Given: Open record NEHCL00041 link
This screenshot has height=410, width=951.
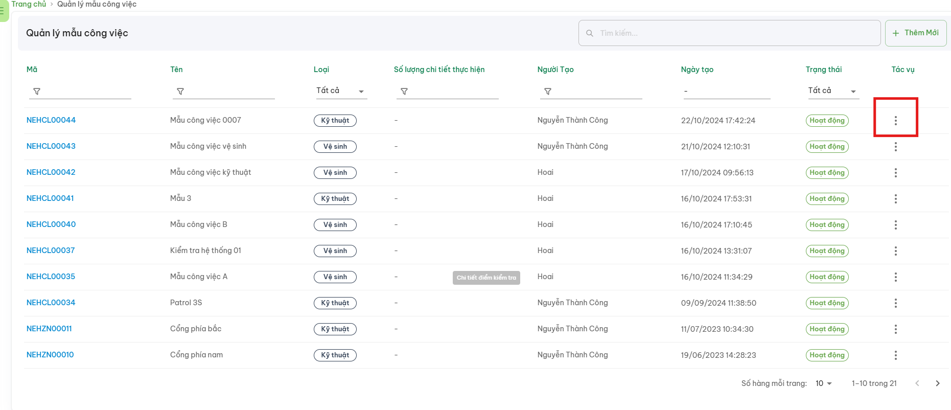Looking at the screenshot, I should click(x=50, y=198).
